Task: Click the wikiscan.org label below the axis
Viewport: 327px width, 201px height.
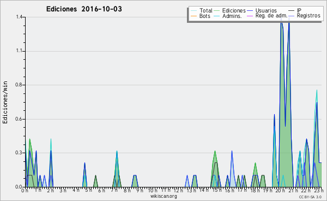Action: pos(163,196)
